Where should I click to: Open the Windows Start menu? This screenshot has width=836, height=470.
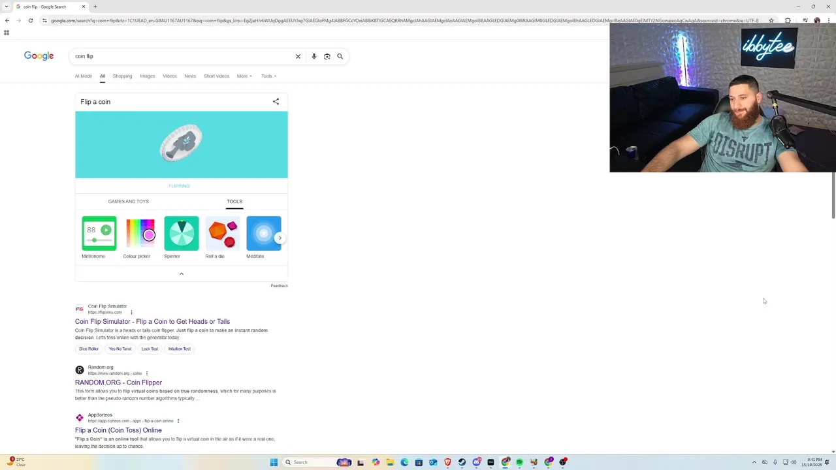(x=274, y=462)
